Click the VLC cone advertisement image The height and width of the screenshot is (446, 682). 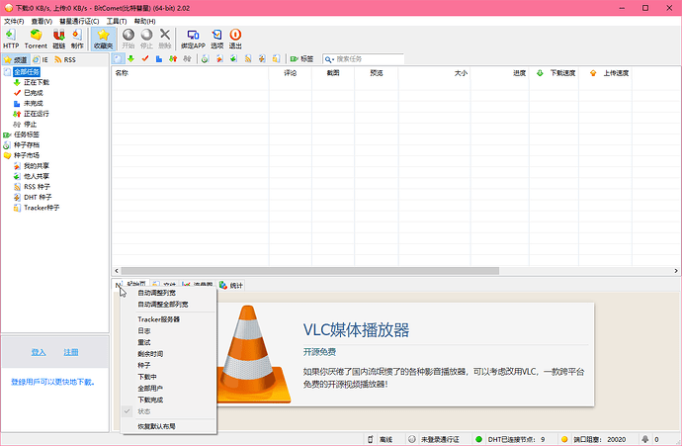(x=254, y=354)
